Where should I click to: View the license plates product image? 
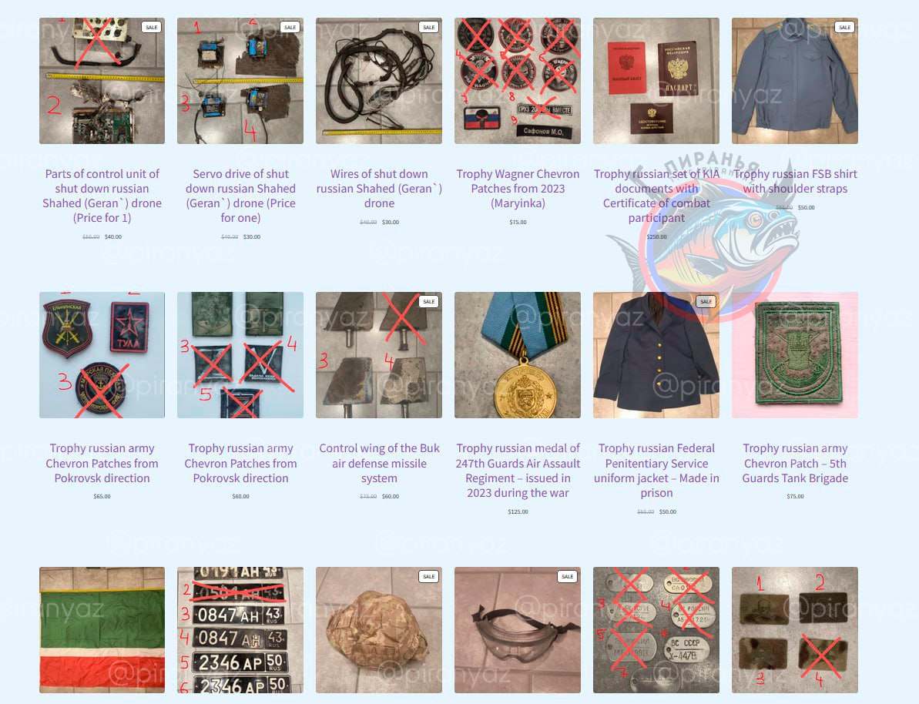240,629
